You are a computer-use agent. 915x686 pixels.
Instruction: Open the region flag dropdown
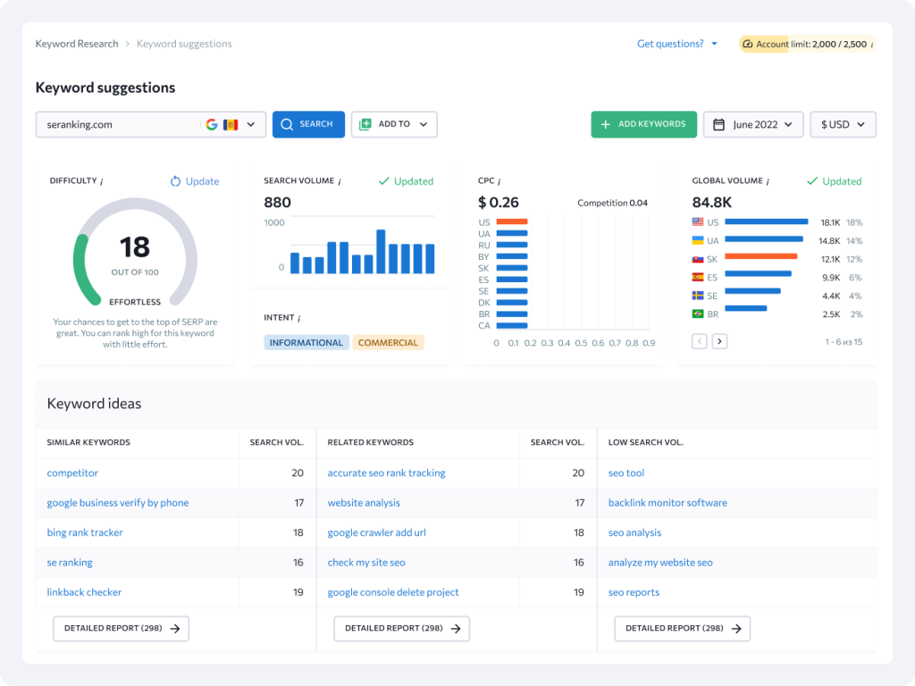[239, 124]
